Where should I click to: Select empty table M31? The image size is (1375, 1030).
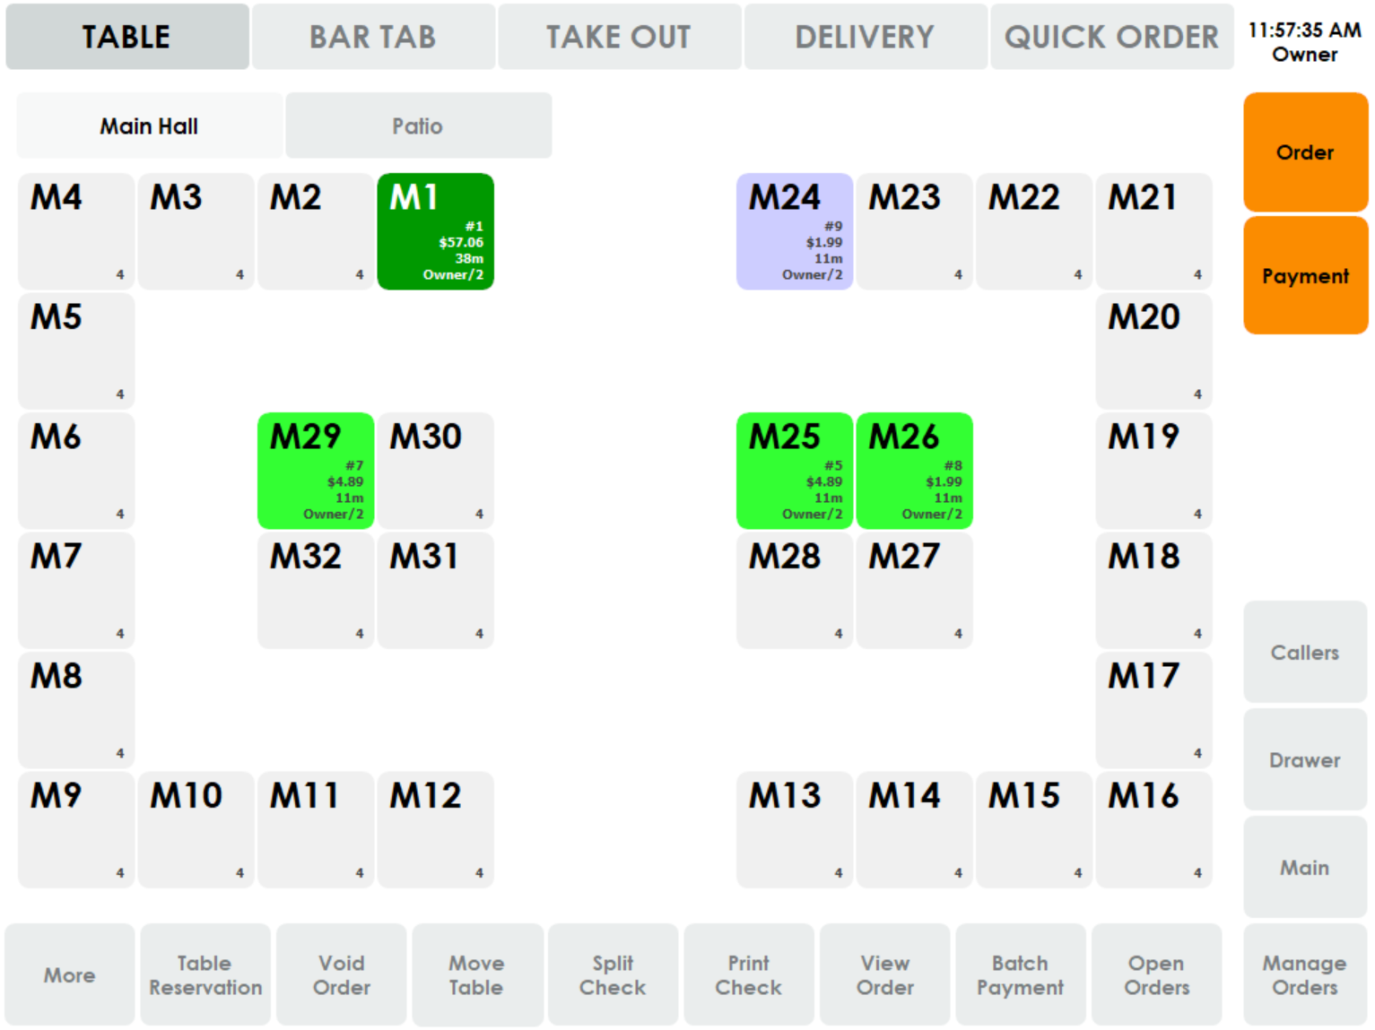(x=436, y=591)
